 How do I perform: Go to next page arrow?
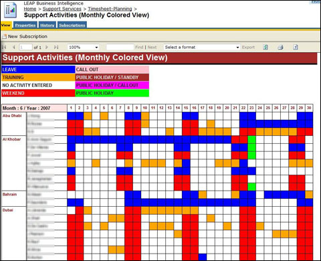point(47,47)
